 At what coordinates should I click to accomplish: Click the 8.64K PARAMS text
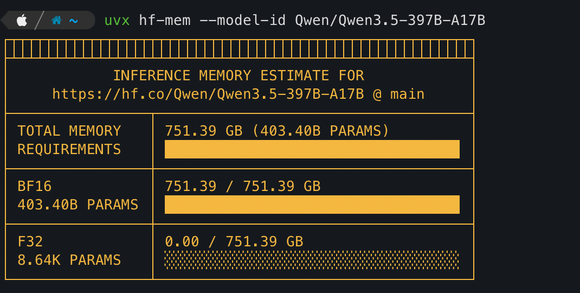69,260
